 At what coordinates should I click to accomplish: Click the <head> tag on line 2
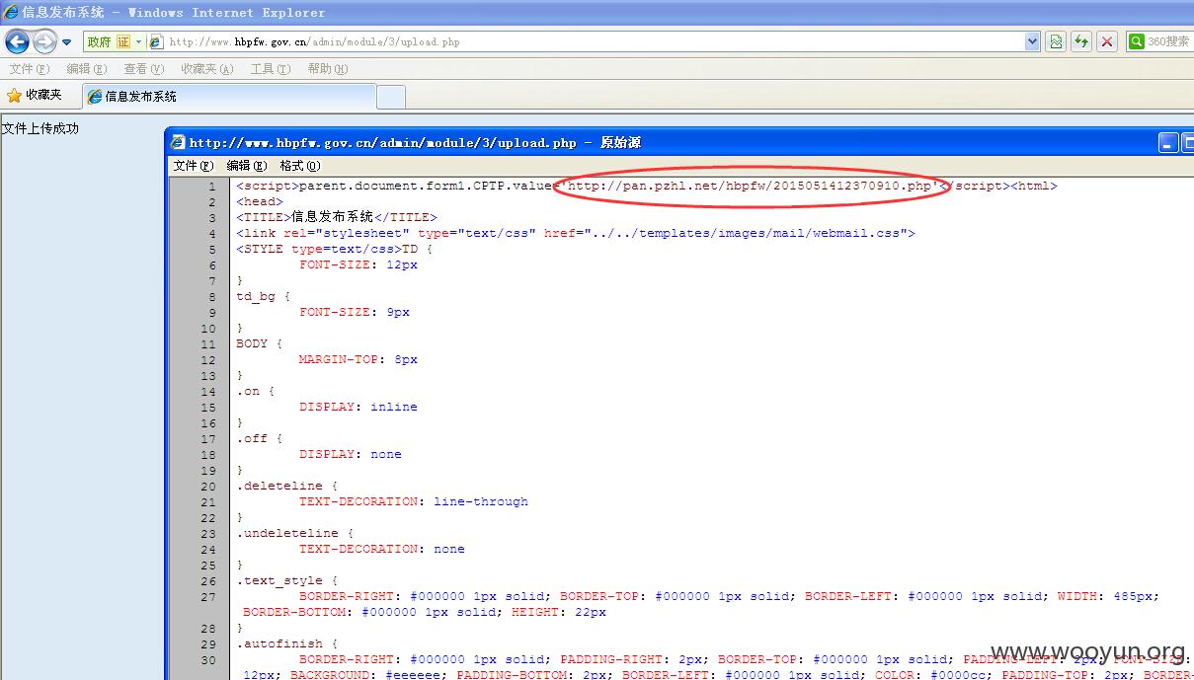[x=259, y=201]
